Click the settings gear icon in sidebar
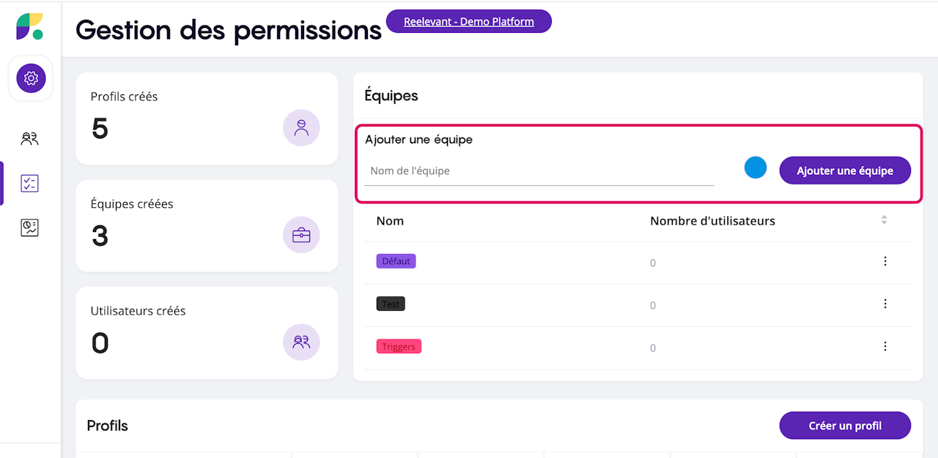This screenshot has height=458, width=938. pyautogui.click(x=31, y=78)
